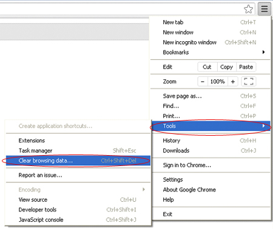The height and width of the screenshot is (229, 273).
Task: Open the Chrome hamburger menu button
Action: point(265,9)
